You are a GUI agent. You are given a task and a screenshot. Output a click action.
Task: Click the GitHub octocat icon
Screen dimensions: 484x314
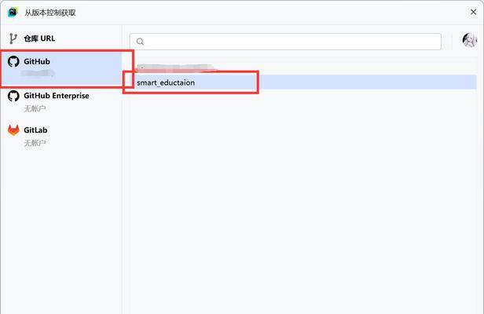point(13,61)
